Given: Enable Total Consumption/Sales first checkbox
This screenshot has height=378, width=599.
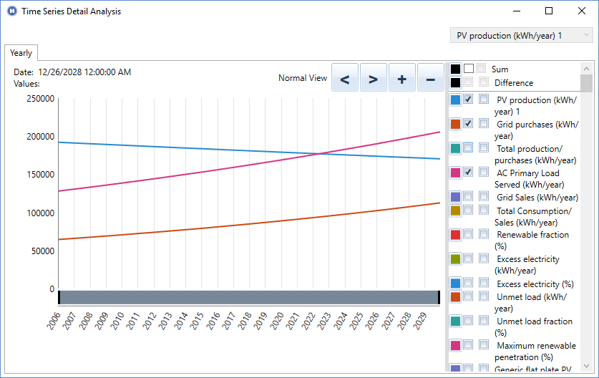Looking at the screenshot, I should coord(468,210).
